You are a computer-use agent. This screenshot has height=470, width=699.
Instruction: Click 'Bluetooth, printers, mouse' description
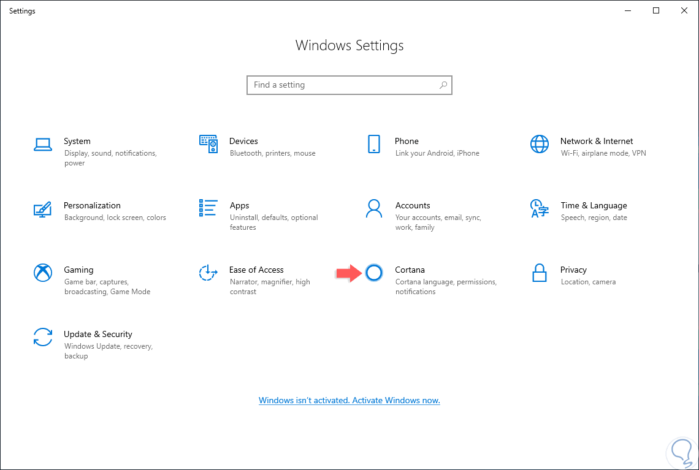coord(273,153)
